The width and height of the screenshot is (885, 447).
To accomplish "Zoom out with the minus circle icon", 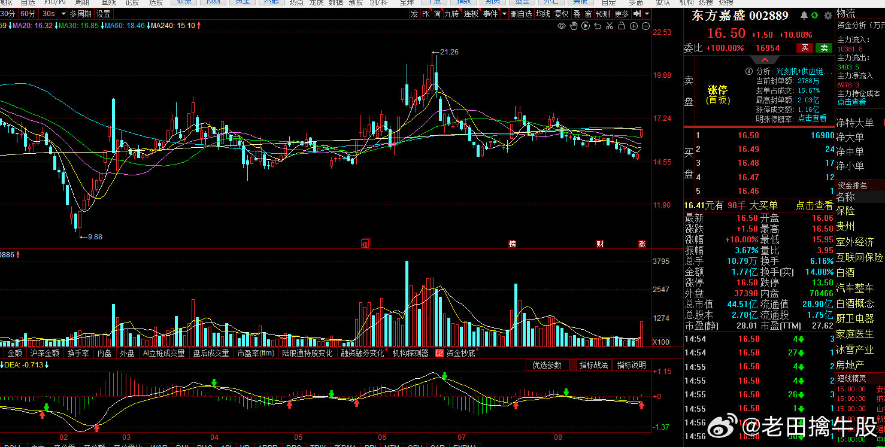I will point(646,26).
